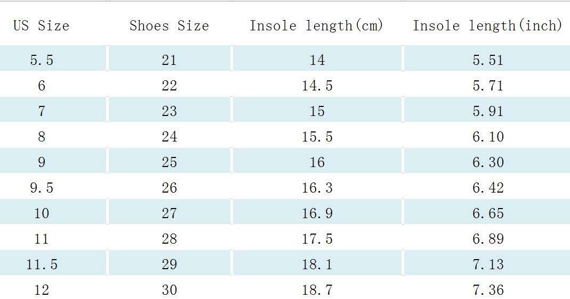Select the US Size 11.5 cell
Screen dimensions: 570x299
pos(42,264)
